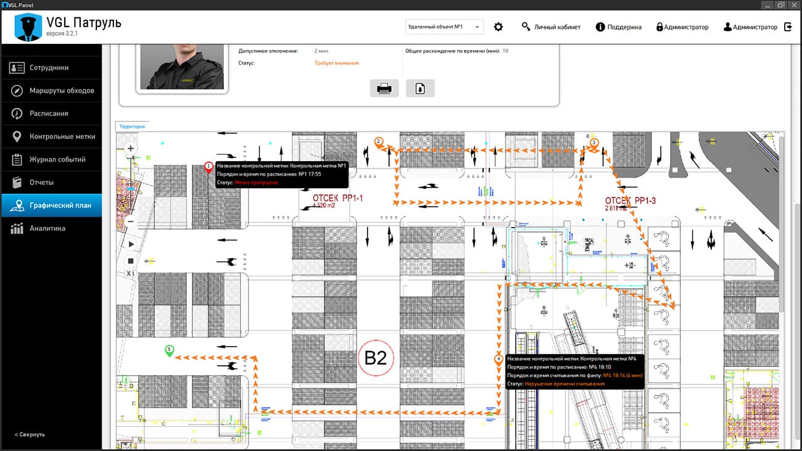Click the Аналитика bar chart icon
This screenshot has width=802, height=451.
pyautogui.click(x=17, y=228)
